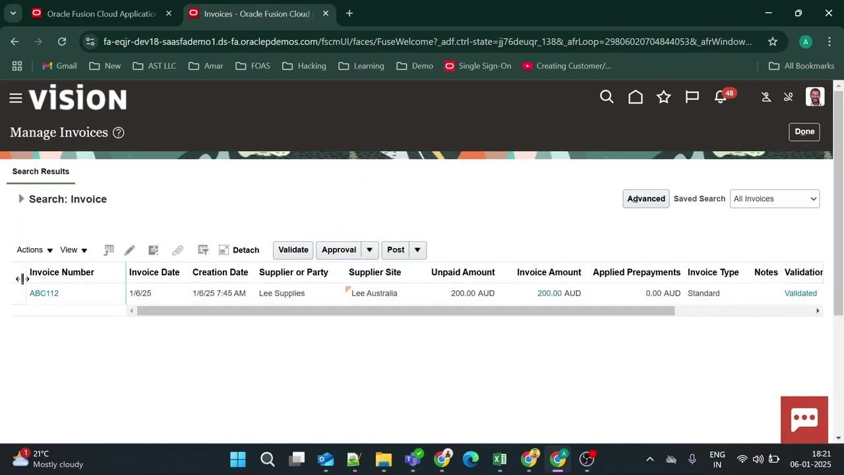Bookmark this page with the star icon
Image resolution: width=844 pixels, height=475 pixels.
[x=773, y=42]
